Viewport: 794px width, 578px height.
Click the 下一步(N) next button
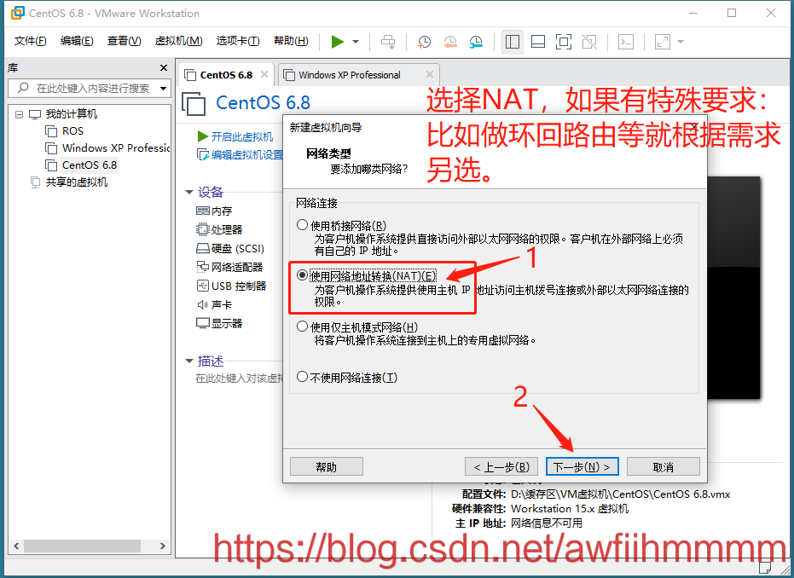click(x=582, y=466)
